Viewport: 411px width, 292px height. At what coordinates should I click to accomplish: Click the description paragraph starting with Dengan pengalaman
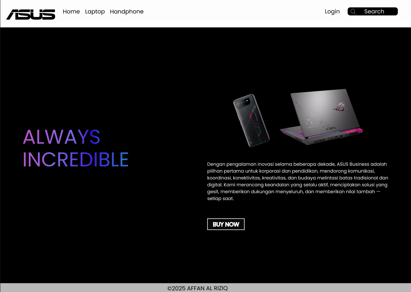298,181
